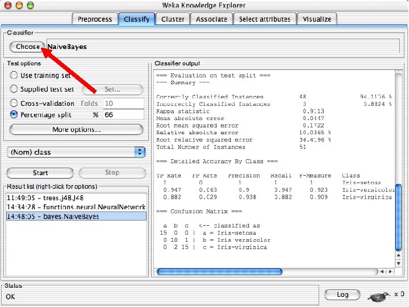Click the Kappa statistic line
The height and width of the screenshot is (307, 409).
click(x=240, y=111)
